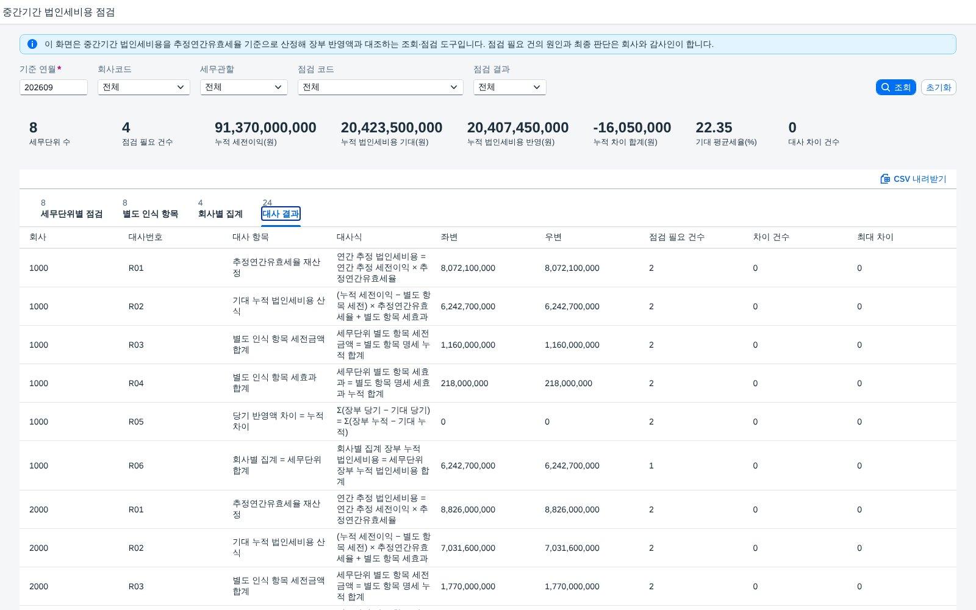Click the 좌변 value 1,160,000,000
This screenshot has height=610, width=976.
click(x=468, y=345)
